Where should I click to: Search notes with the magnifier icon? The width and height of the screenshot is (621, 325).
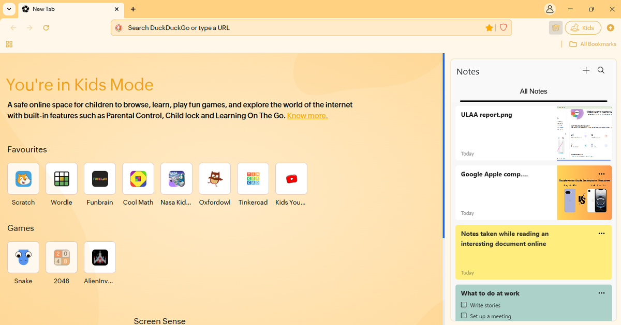pos(601,70)
